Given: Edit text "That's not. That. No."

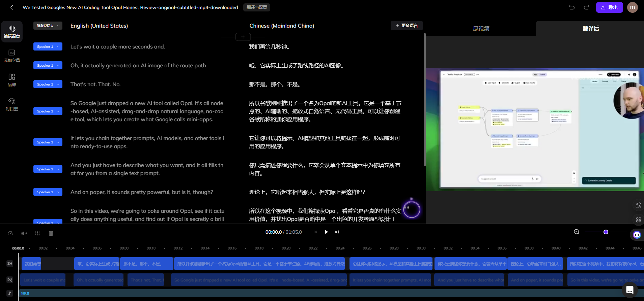Looking at the screenshot, I should (x=95, y=84).
